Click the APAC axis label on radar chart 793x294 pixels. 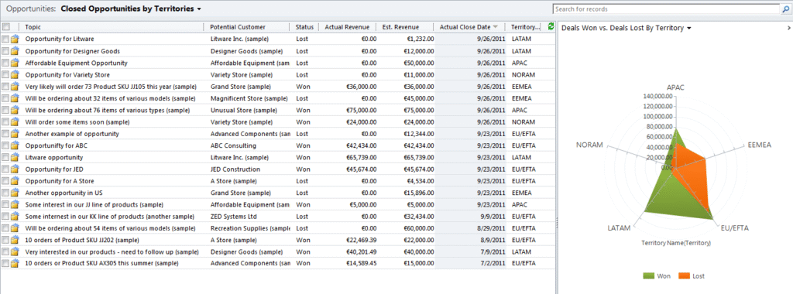click(x=675, y=87)
